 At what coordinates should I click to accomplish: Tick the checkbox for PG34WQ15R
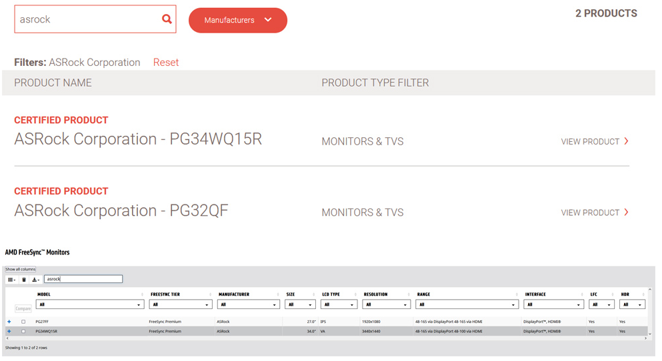pos(23,331)
